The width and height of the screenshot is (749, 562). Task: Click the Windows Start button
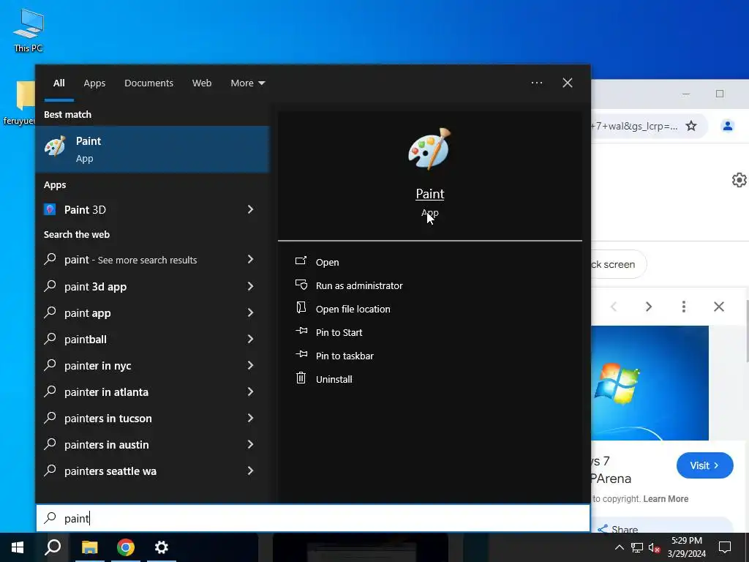18,547
